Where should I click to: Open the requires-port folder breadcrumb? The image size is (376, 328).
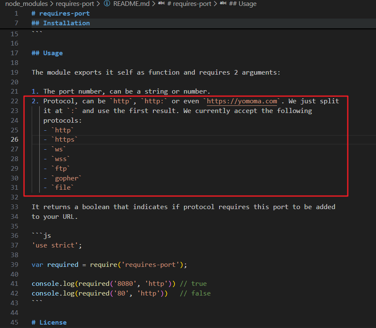tap(75, 4)
